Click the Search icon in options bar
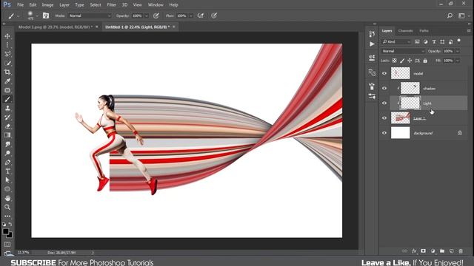This screenshot has width=474, height=266. [450, 16]
